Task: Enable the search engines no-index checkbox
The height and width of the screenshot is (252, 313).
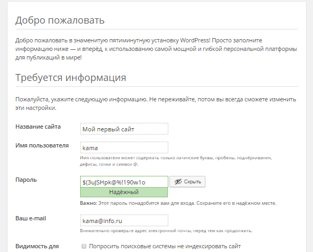Action: tap(84, 247)
